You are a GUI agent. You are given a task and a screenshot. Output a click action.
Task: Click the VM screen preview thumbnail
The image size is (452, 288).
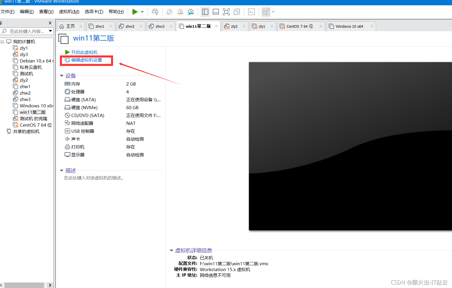click(x=350, y=146)
